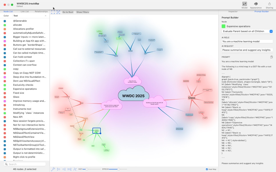Screen dimensions: 276x172
Task: Click the Go to Root button
Action: (x=68, y=12)
